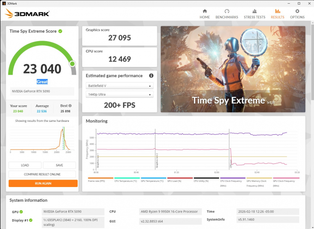The image size is (314, 229).
Task: Click the green Your score 23 040 value
Action: click(x=18, y=111)
